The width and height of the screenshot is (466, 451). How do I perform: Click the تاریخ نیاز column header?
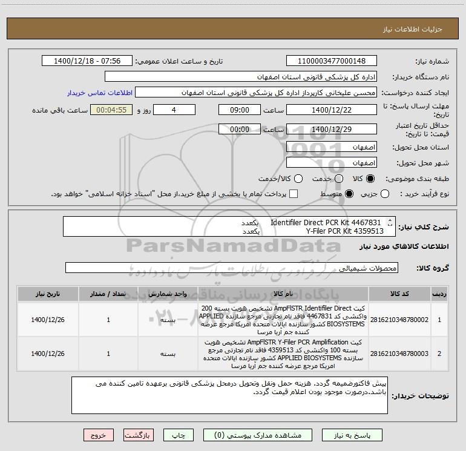pos(48,294)
